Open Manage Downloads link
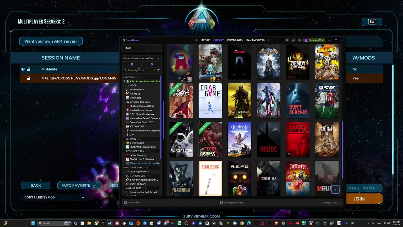The width and height of the screenshot is (403, 227). point(233,203)
